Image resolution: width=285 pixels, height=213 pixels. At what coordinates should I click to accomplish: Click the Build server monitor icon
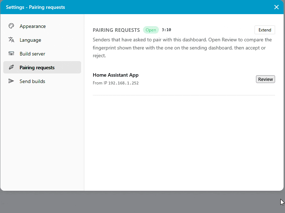(11, 53)
